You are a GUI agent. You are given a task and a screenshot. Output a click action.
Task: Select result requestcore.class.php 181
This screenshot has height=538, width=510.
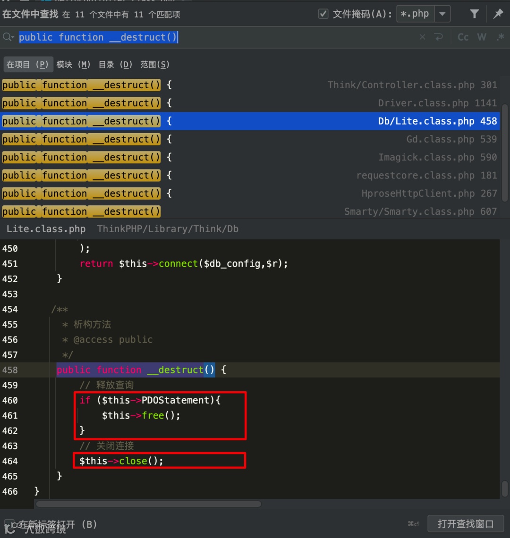250,176
